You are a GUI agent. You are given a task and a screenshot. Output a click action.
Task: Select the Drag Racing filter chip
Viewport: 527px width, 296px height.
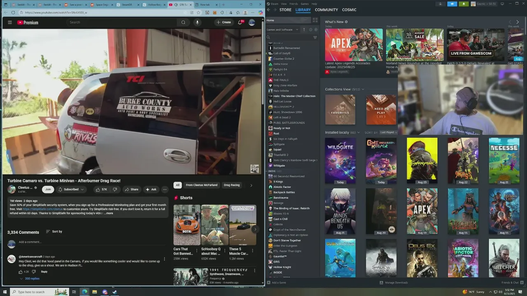[x=231, y=185]
